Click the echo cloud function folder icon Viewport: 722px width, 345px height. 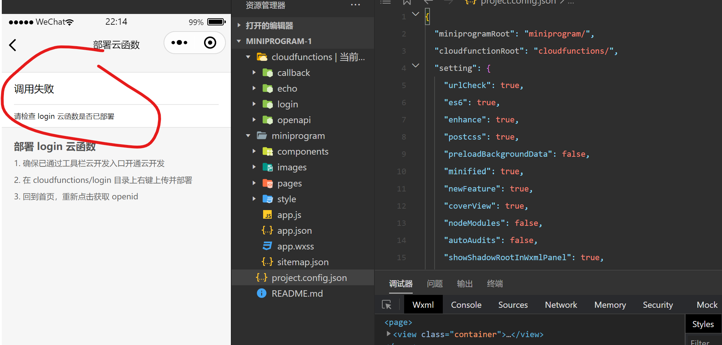point(268,88)
